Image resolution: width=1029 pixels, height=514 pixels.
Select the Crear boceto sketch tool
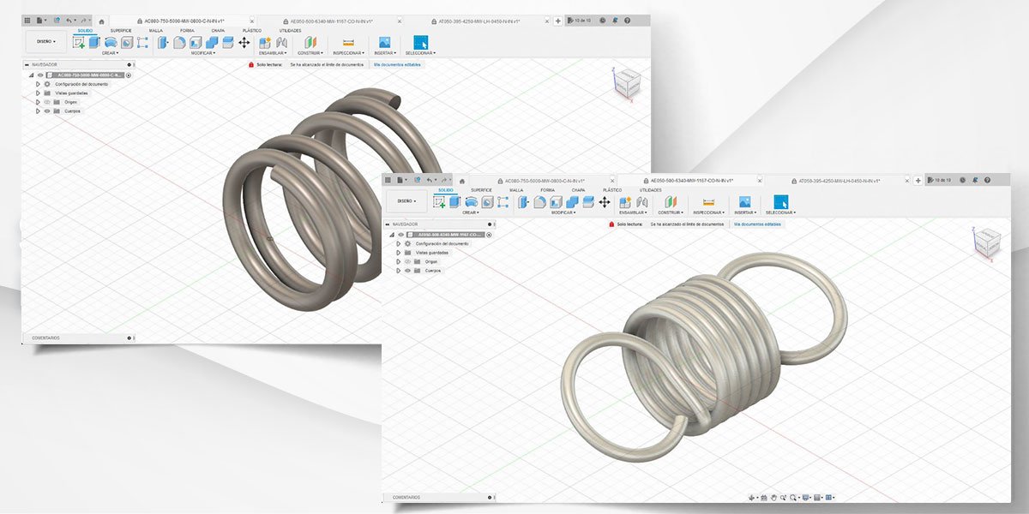[x=437, y=201]
